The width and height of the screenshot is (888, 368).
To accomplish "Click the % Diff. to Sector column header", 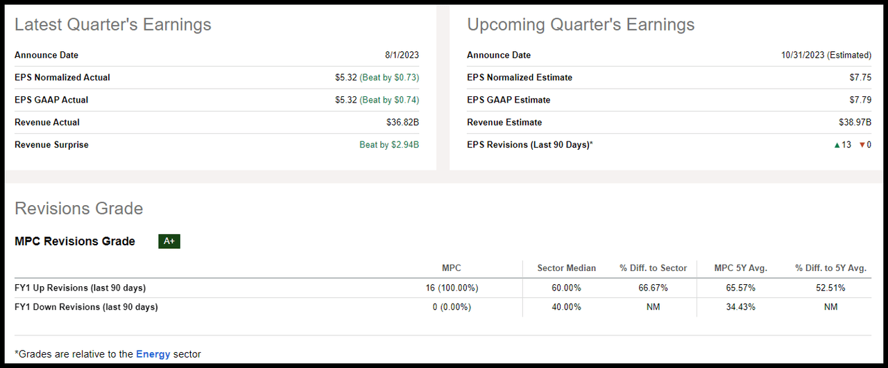I will click(653, 268).
